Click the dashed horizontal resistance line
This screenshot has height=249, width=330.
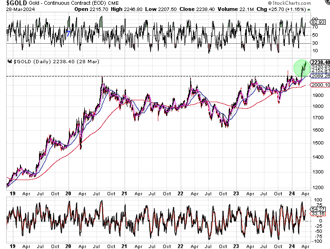(143, 76)
